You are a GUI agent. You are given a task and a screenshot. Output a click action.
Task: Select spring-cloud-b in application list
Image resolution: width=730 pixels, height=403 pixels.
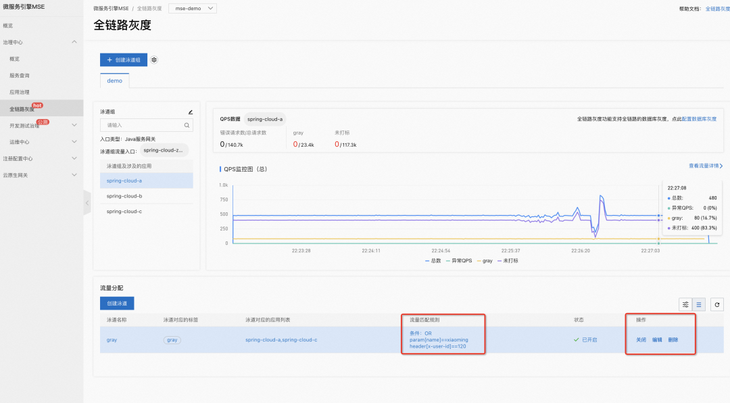[147, 196]
